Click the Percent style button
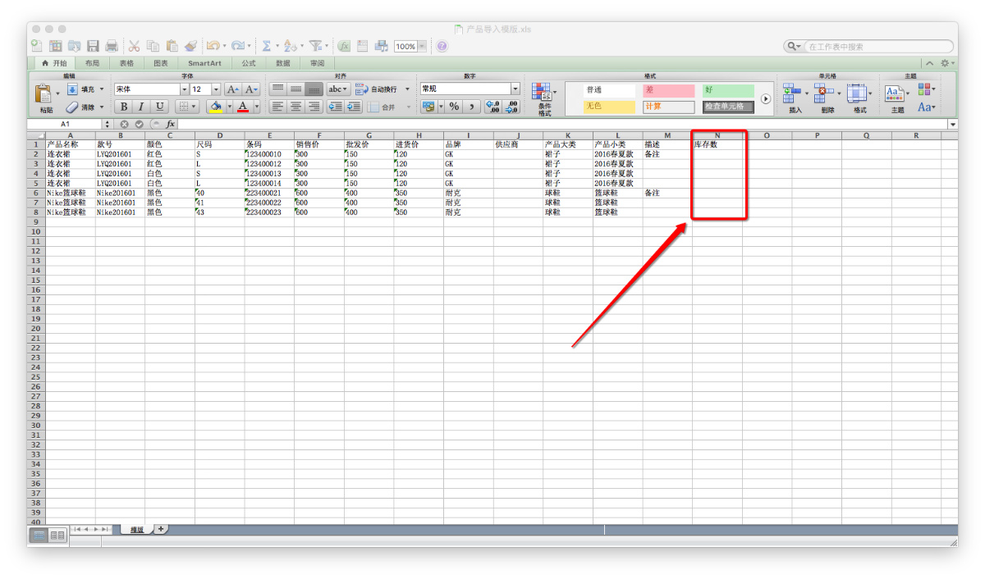Screen dimensions: 985x579 point(454,107)
